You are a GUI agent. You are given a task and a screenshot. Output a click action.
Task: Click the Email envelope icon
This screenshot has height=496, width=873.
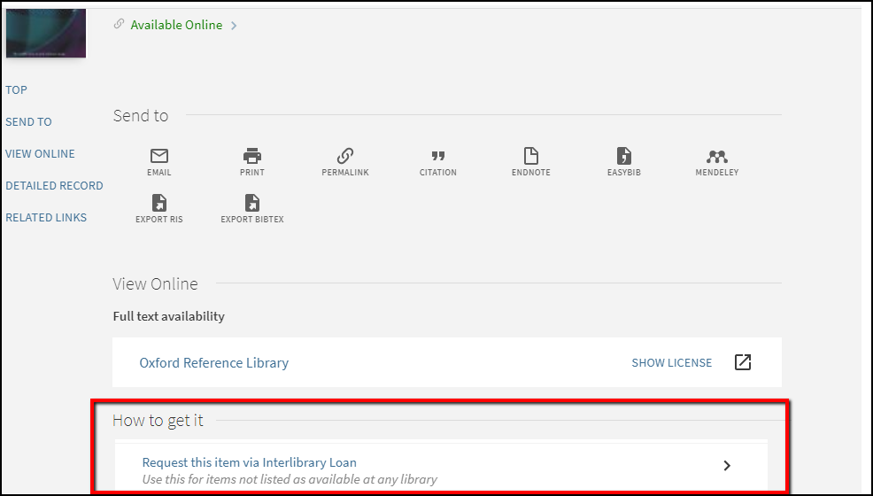159,157
